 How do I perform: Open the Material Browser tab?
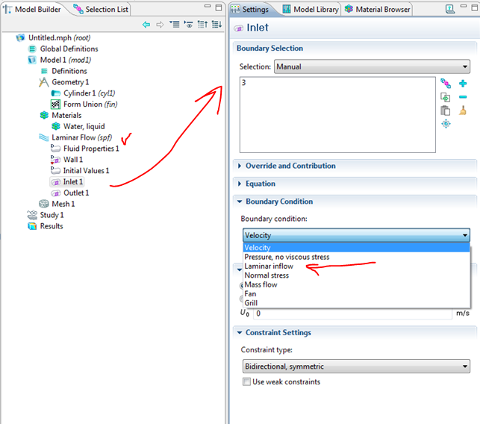point(378,10)
